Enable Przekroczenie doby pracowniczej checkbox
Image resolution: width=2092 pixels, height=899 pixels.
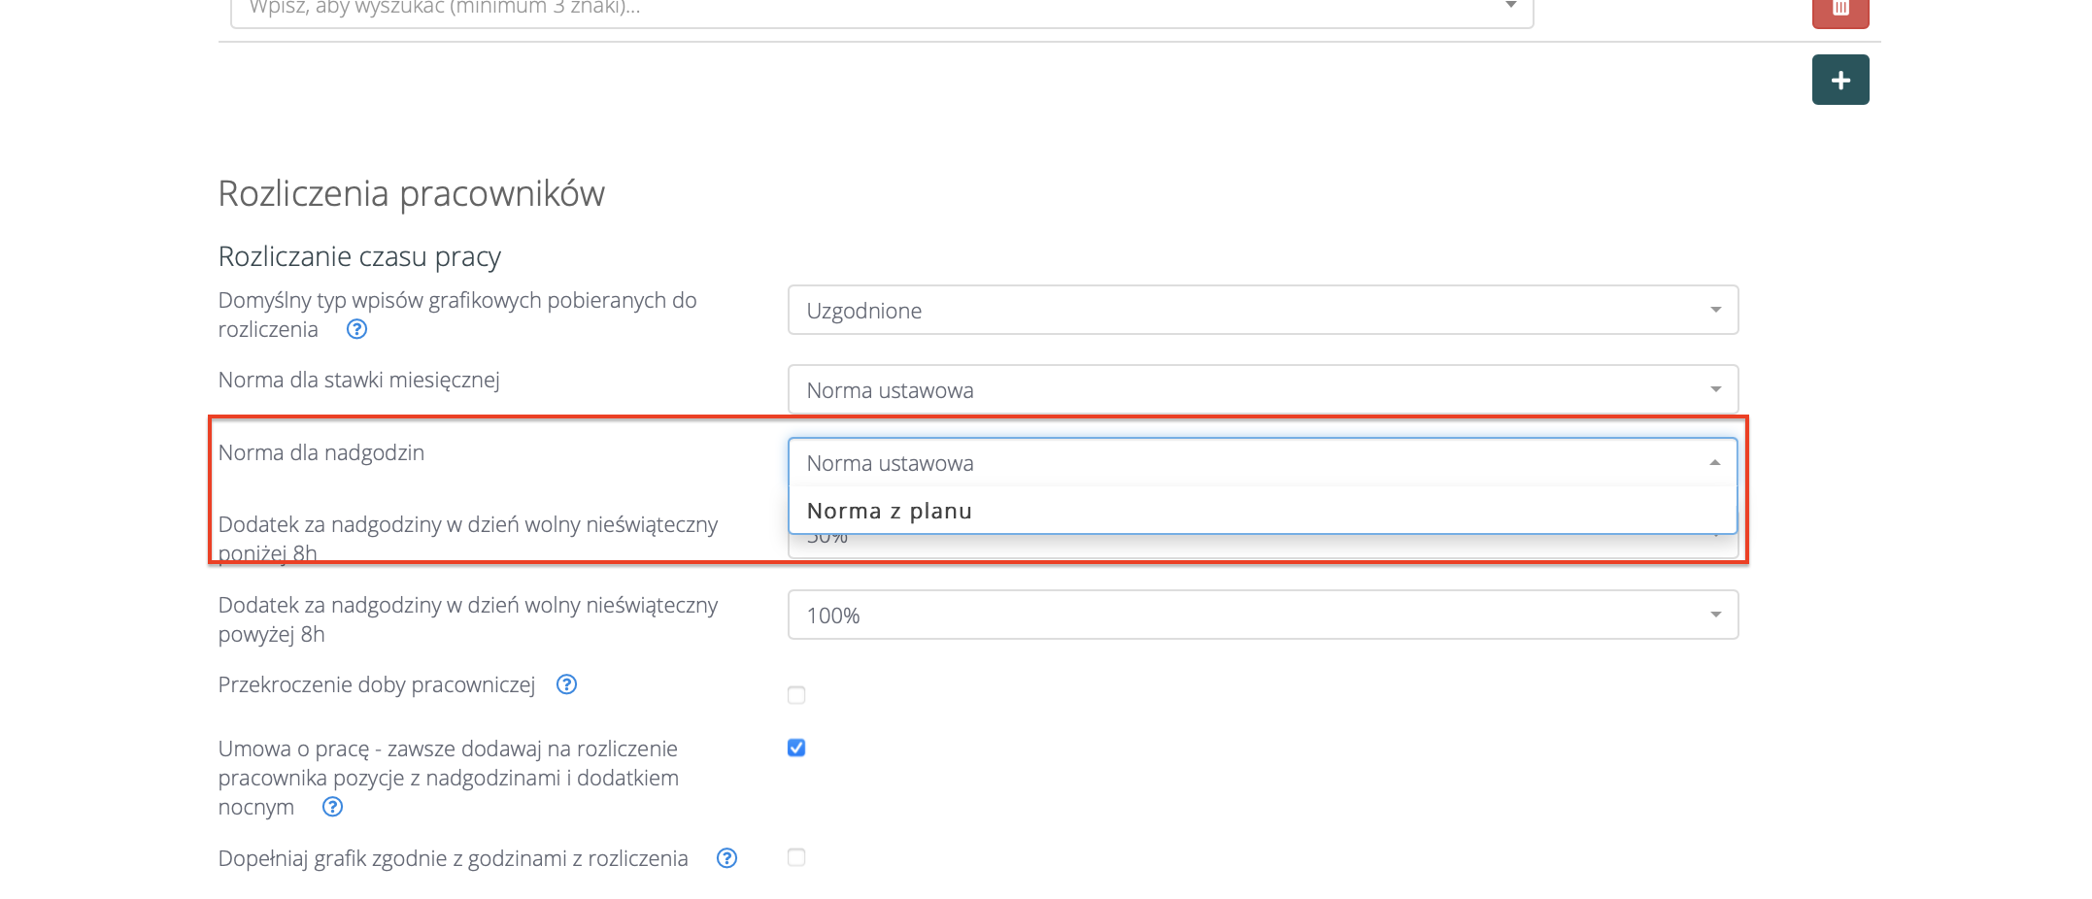796,695
